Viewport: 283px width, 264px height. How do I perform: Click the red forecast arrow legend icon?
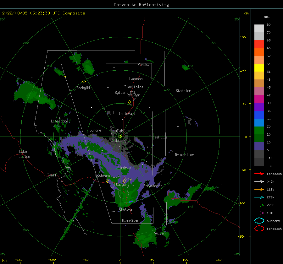coord(259,174)
